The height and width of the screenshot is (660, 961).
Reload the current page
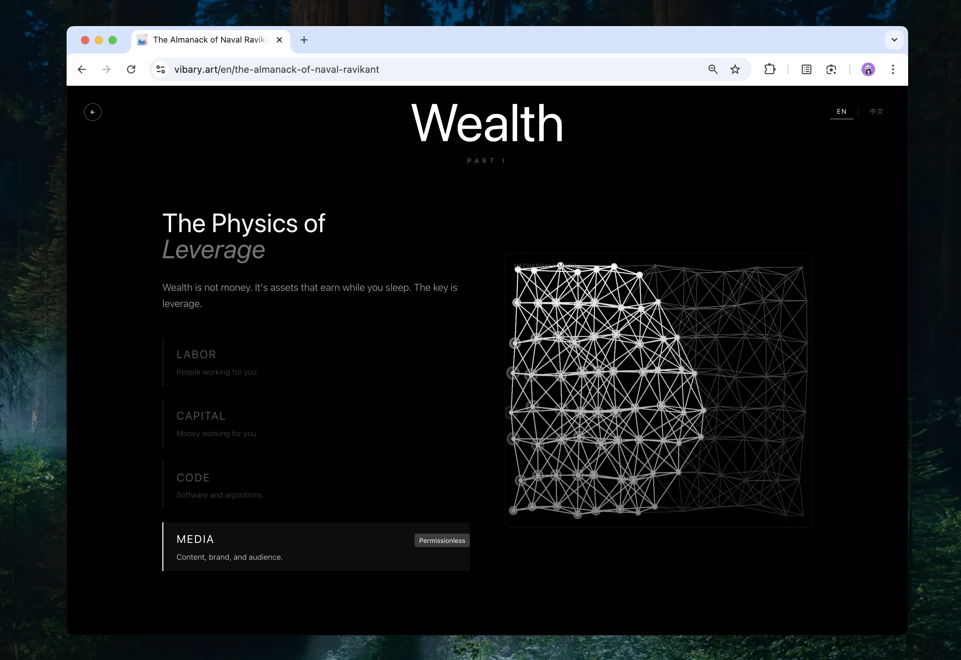click(x=131, y=69)
